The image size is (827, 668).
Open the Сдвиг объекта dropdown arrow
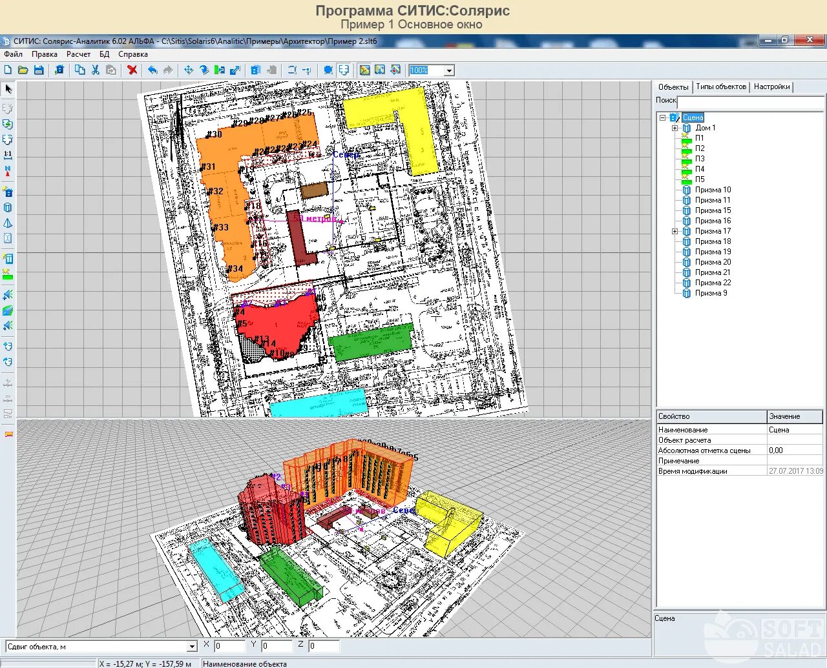click(x=192, y=646)
